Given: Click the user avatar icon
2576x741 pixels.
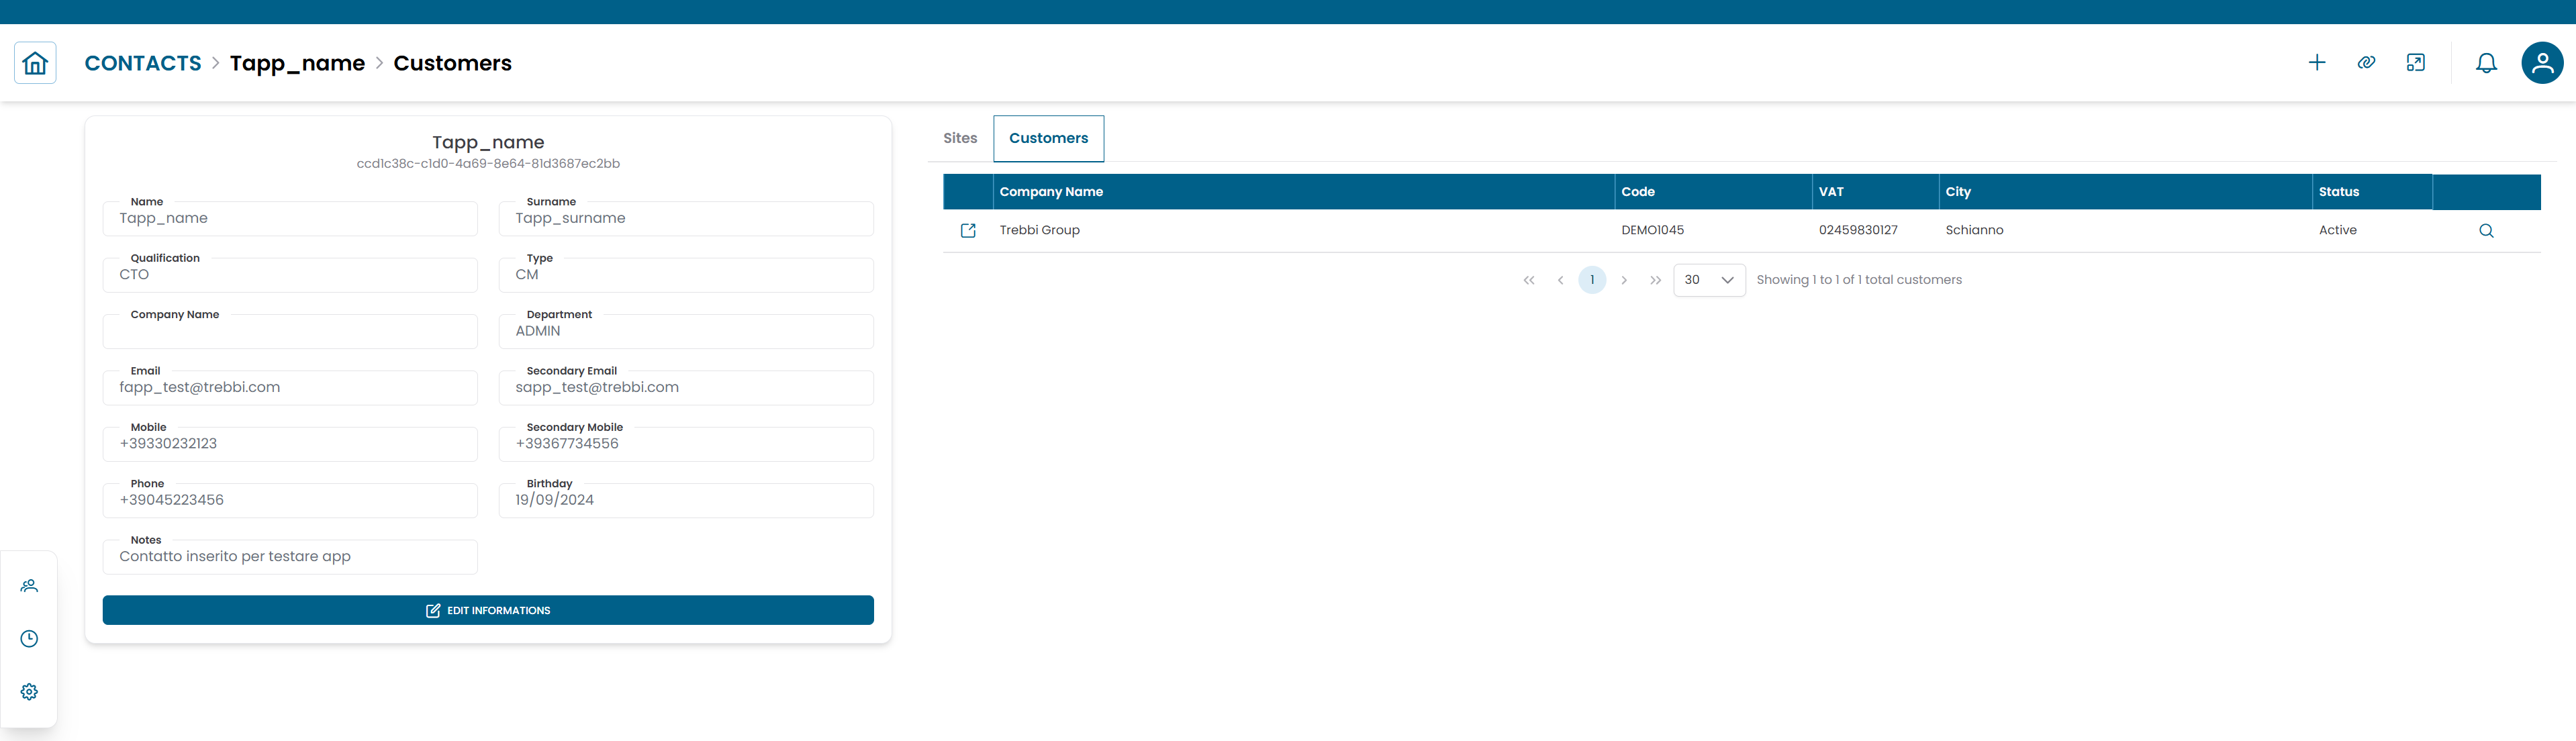Looking at the screenshot, I should click(x=2542, y=62).
